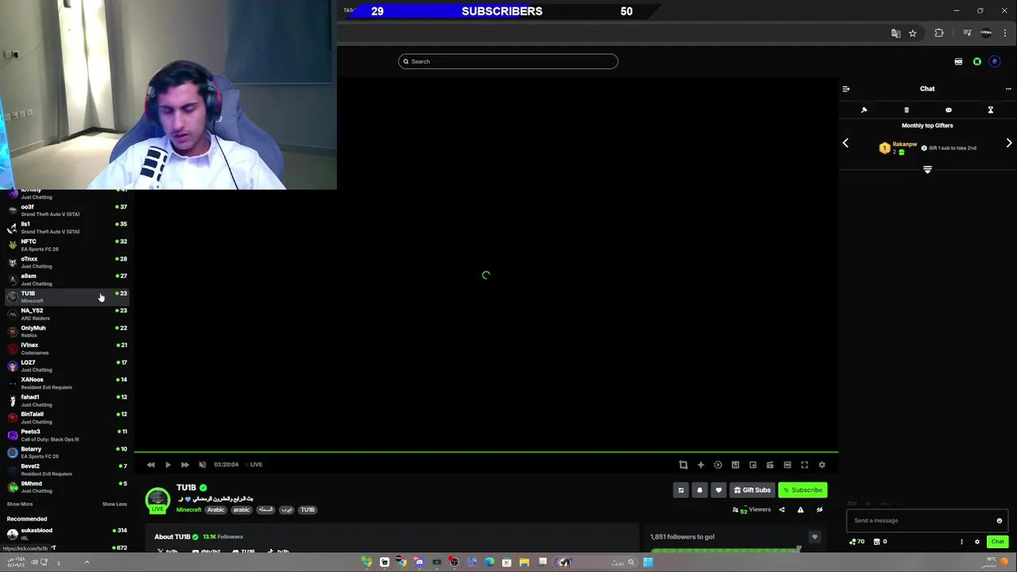This screenshot has width=1017, height=572.
Task: Click the translate page icon in browser
Action: (x=895, y=33)
